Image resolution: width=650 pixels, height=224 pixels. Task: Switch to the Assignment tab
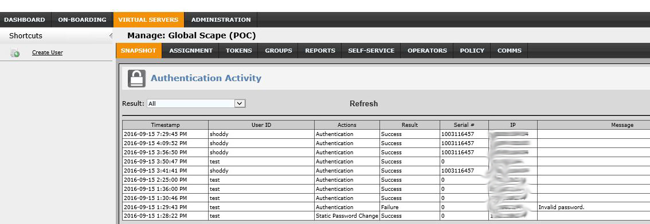[x=191, y=51]
